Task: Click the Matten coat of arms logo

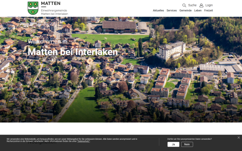Action: point(33,8)
